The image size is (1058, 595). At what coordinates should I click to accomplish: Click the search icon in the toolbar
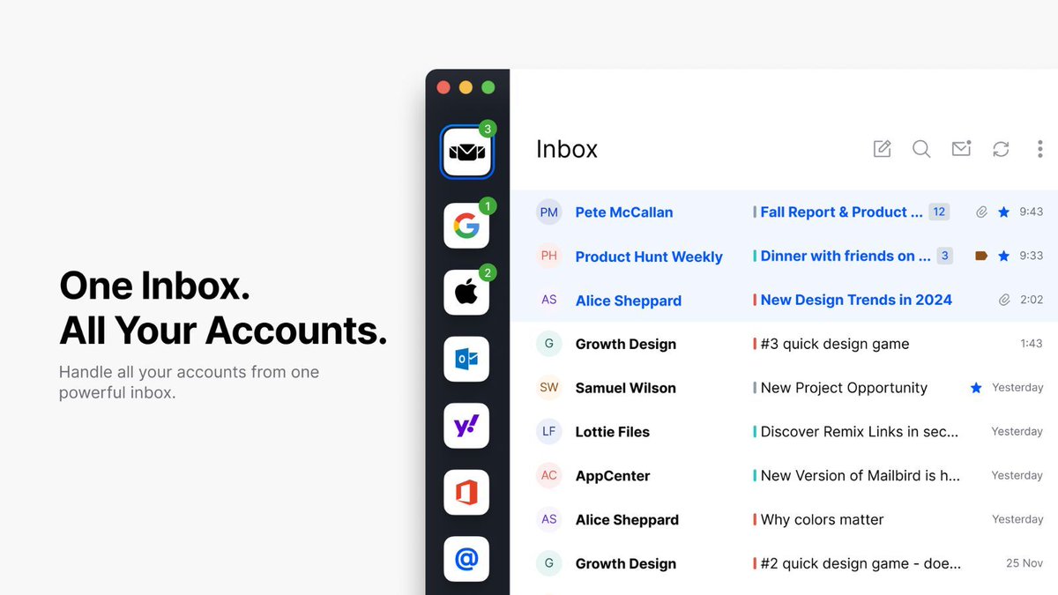921,149
